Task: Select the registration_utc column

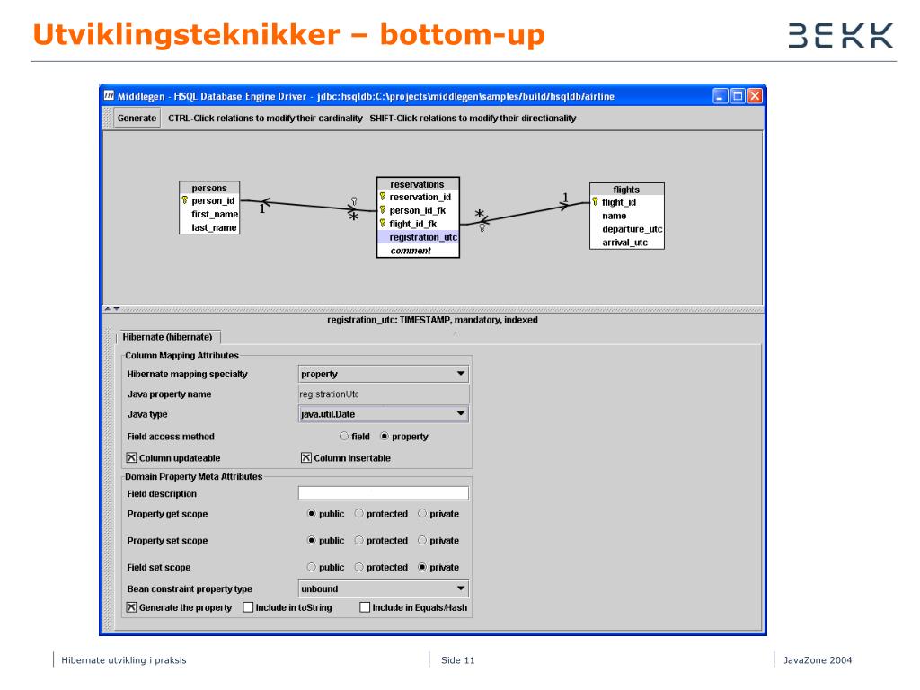Action: pyautogui.click(x=418, y=237)
